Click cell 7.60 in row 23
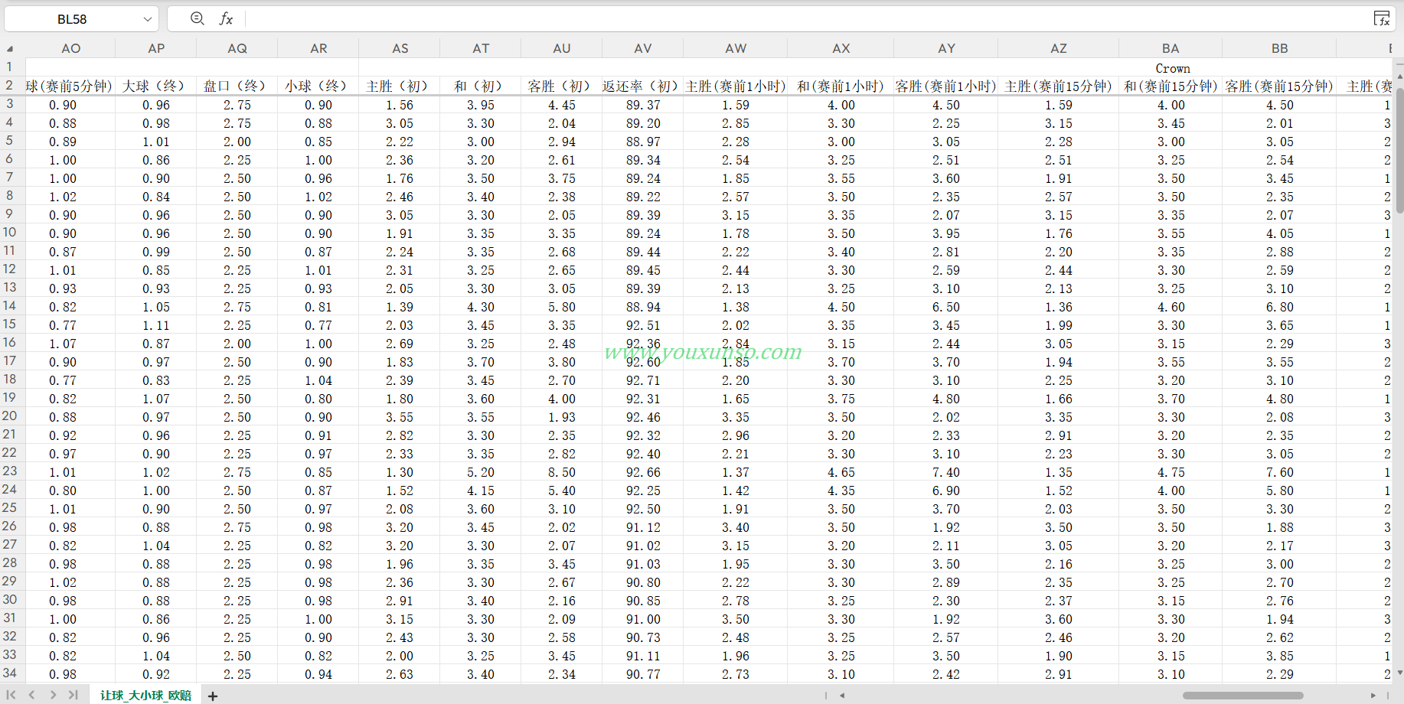Viewport: 1404px width, 704px height. [x=1279, y=472]
